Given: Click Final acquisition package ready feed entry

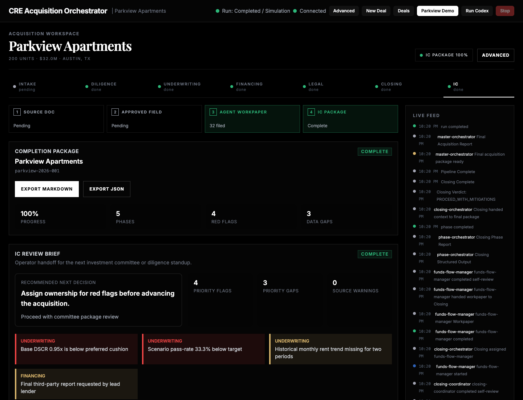Looking at the screenshot, I should 460,158.
